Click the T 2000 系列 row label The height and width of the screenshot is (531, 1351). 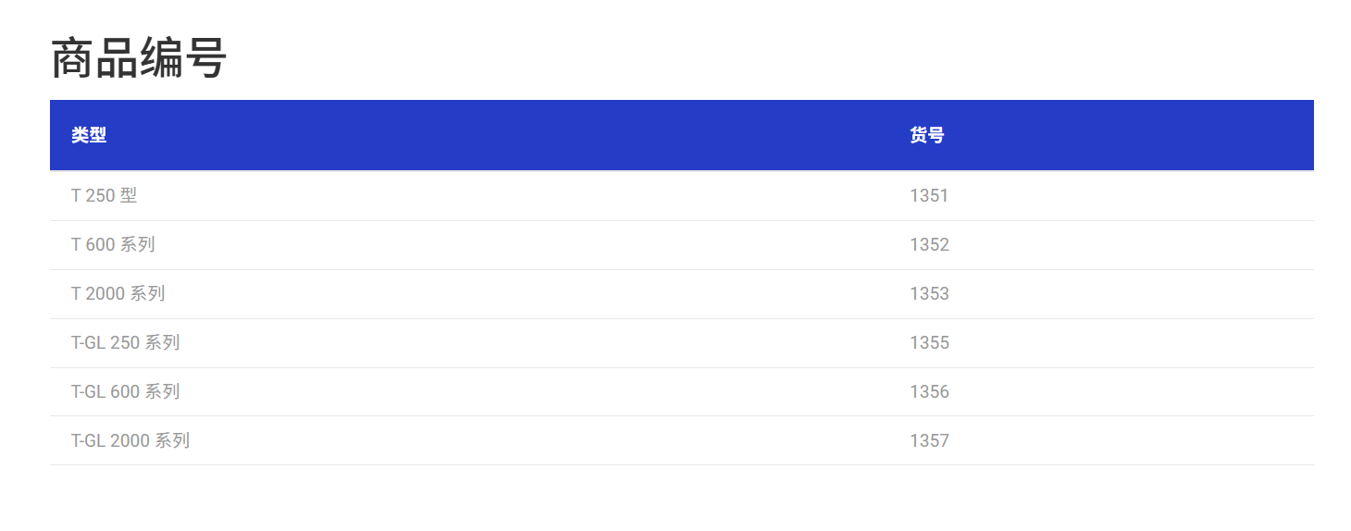pos(118,293)
